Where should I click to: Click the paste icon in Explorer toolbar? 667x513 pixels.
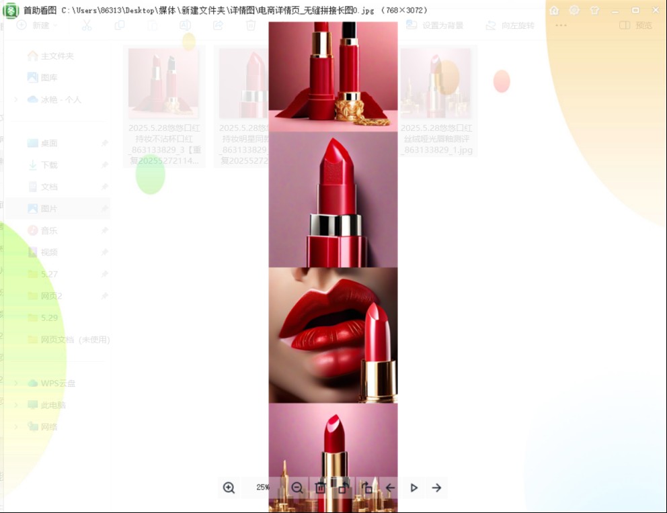point(152,26)
